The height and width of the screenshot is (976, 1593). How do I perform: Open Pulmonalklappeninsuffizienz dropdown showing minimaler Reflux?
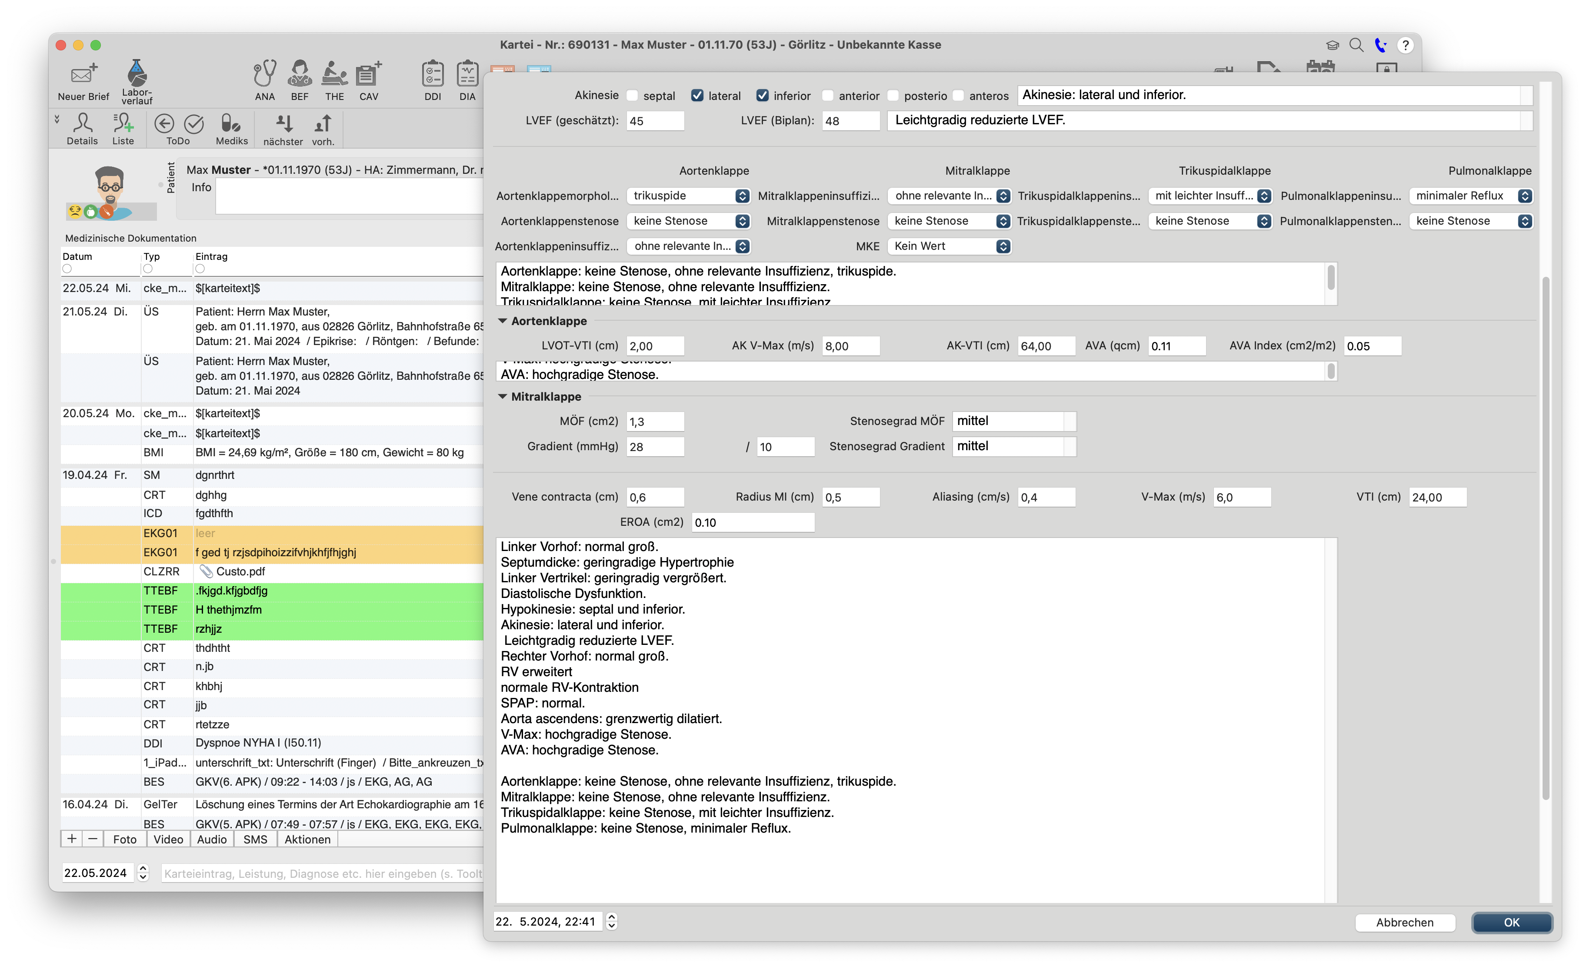1471,196
